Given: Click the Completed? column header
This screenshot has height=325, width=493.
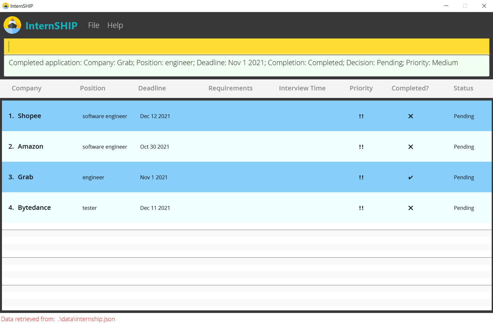Looking at the screenshot, I should [x=410, y=88].
